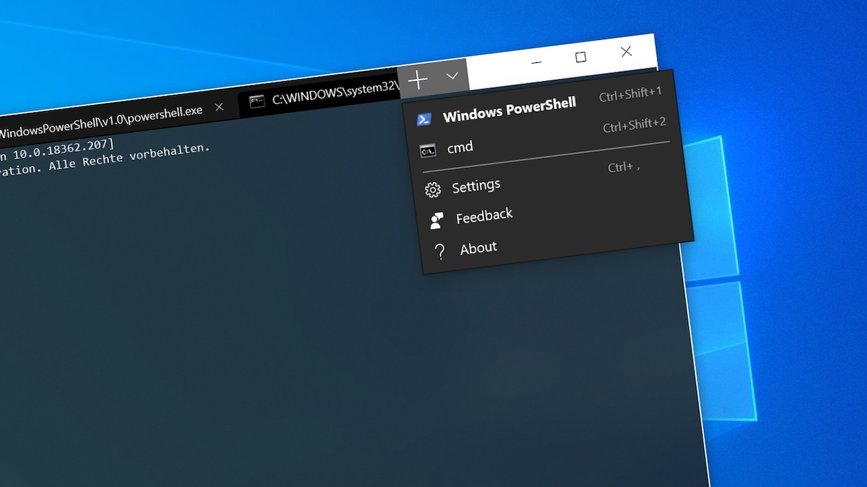This screenshot has width=867, height=487.
Task: Expand the terminal profile selector arrow
Action: (x=451, y=76)
